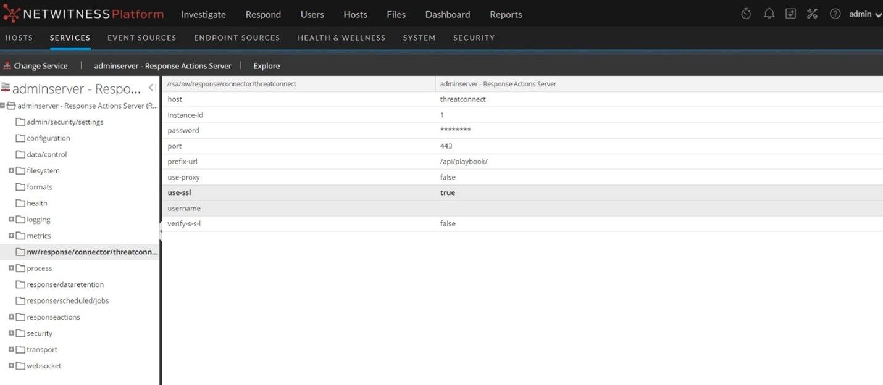Screen dimensions: 883x385
Task: Select the configuration folder in tree
Action: [x=48, y=138]
